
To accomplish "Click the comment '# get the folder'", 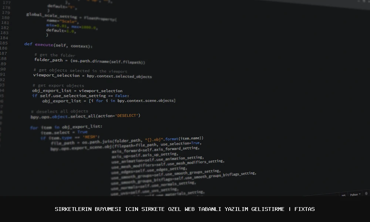I will [x=55, y=55].
